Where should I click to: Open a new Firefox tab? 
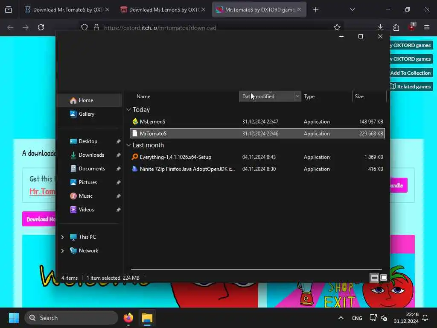tap(315, 10)
